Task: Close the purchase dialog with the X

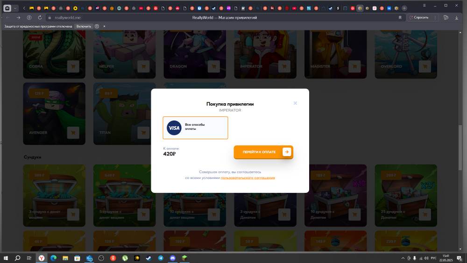Action: pyautogui.click(x=295, y=103)
